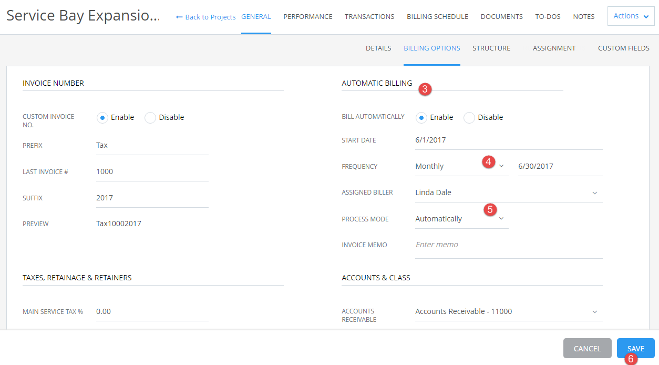Open the GENERAL tab
The height and width of the screenshot is (365, 659).
[x=256, y=17]
